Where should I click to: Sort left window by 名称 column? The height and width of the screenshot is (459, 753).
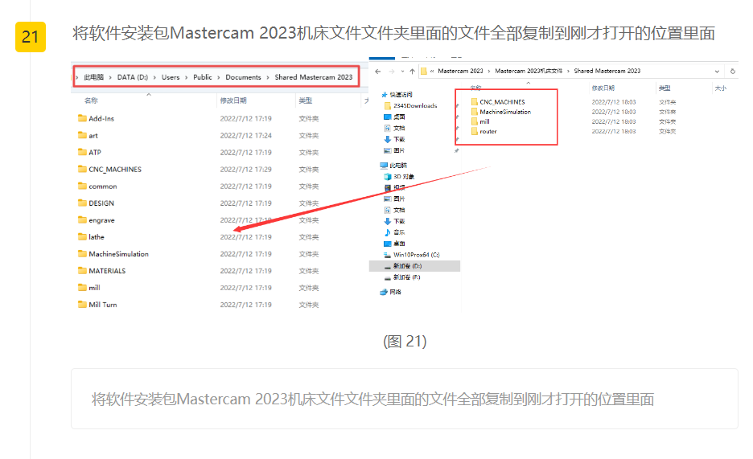coord(91,100)
